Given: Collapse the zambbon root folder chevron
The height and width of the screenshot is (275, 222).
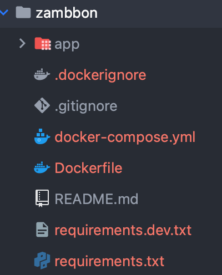Looking at the screenshot, I should coord(4,13).
